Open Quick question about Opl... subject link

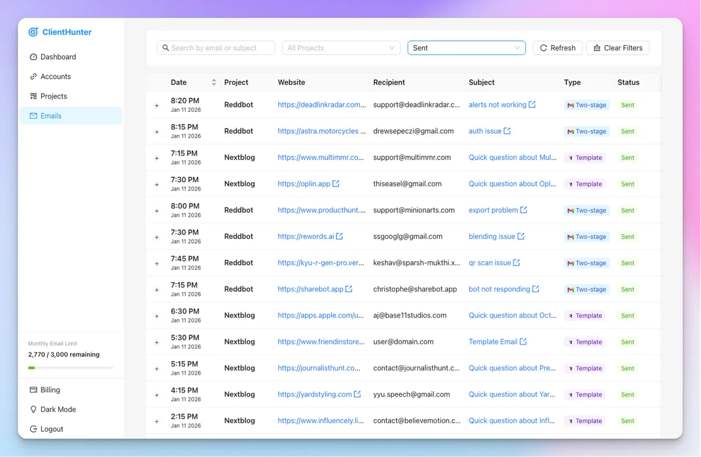click(x=512, y=184)
